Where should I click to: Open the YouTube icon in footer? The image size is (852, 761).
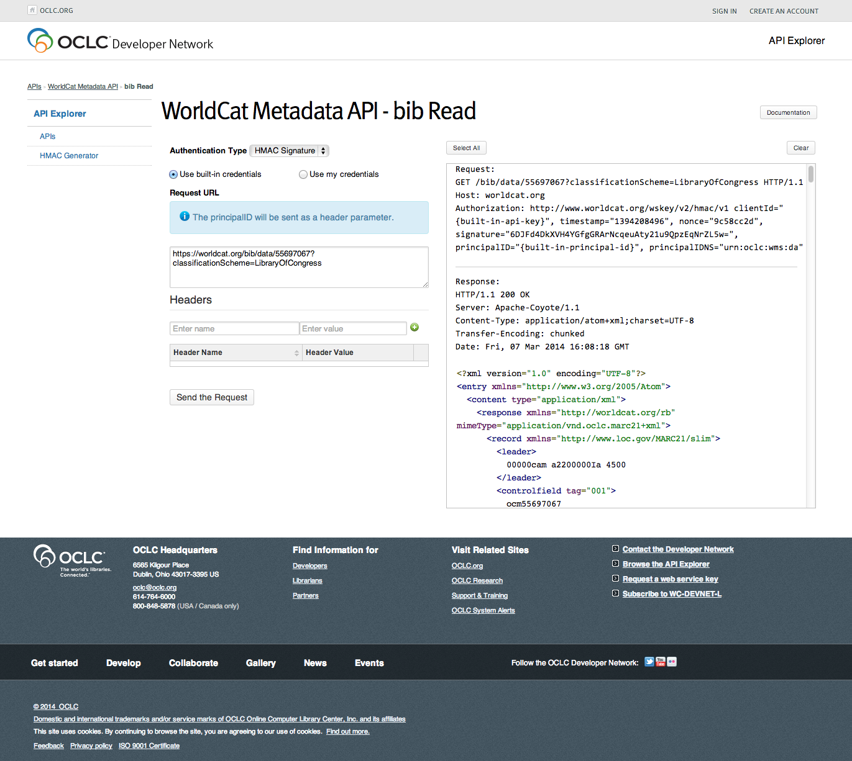click(x=661, y=662)
